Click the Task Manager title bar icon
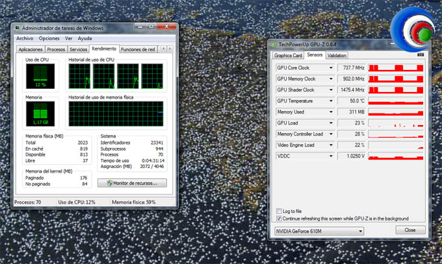 click(18, 28)
